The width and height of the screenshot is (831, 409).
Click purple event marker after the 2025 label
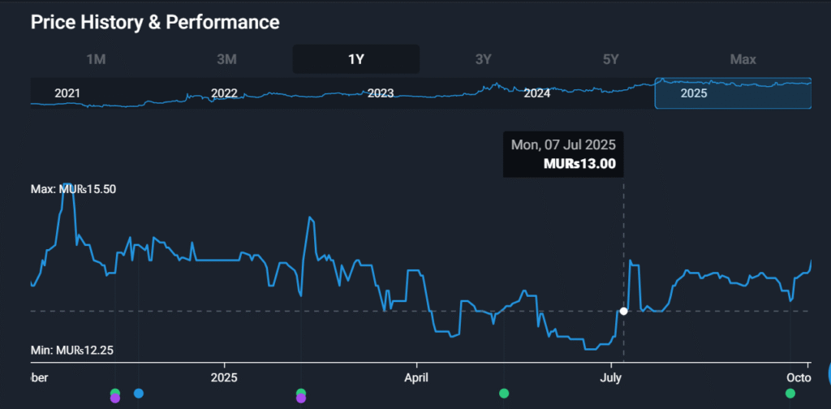(301, 398)
